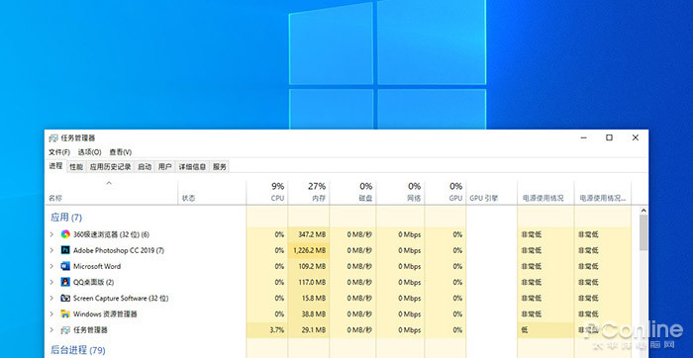
Task: Expand the 360极速浏览器 process group
Action: (x=51, y=234)
